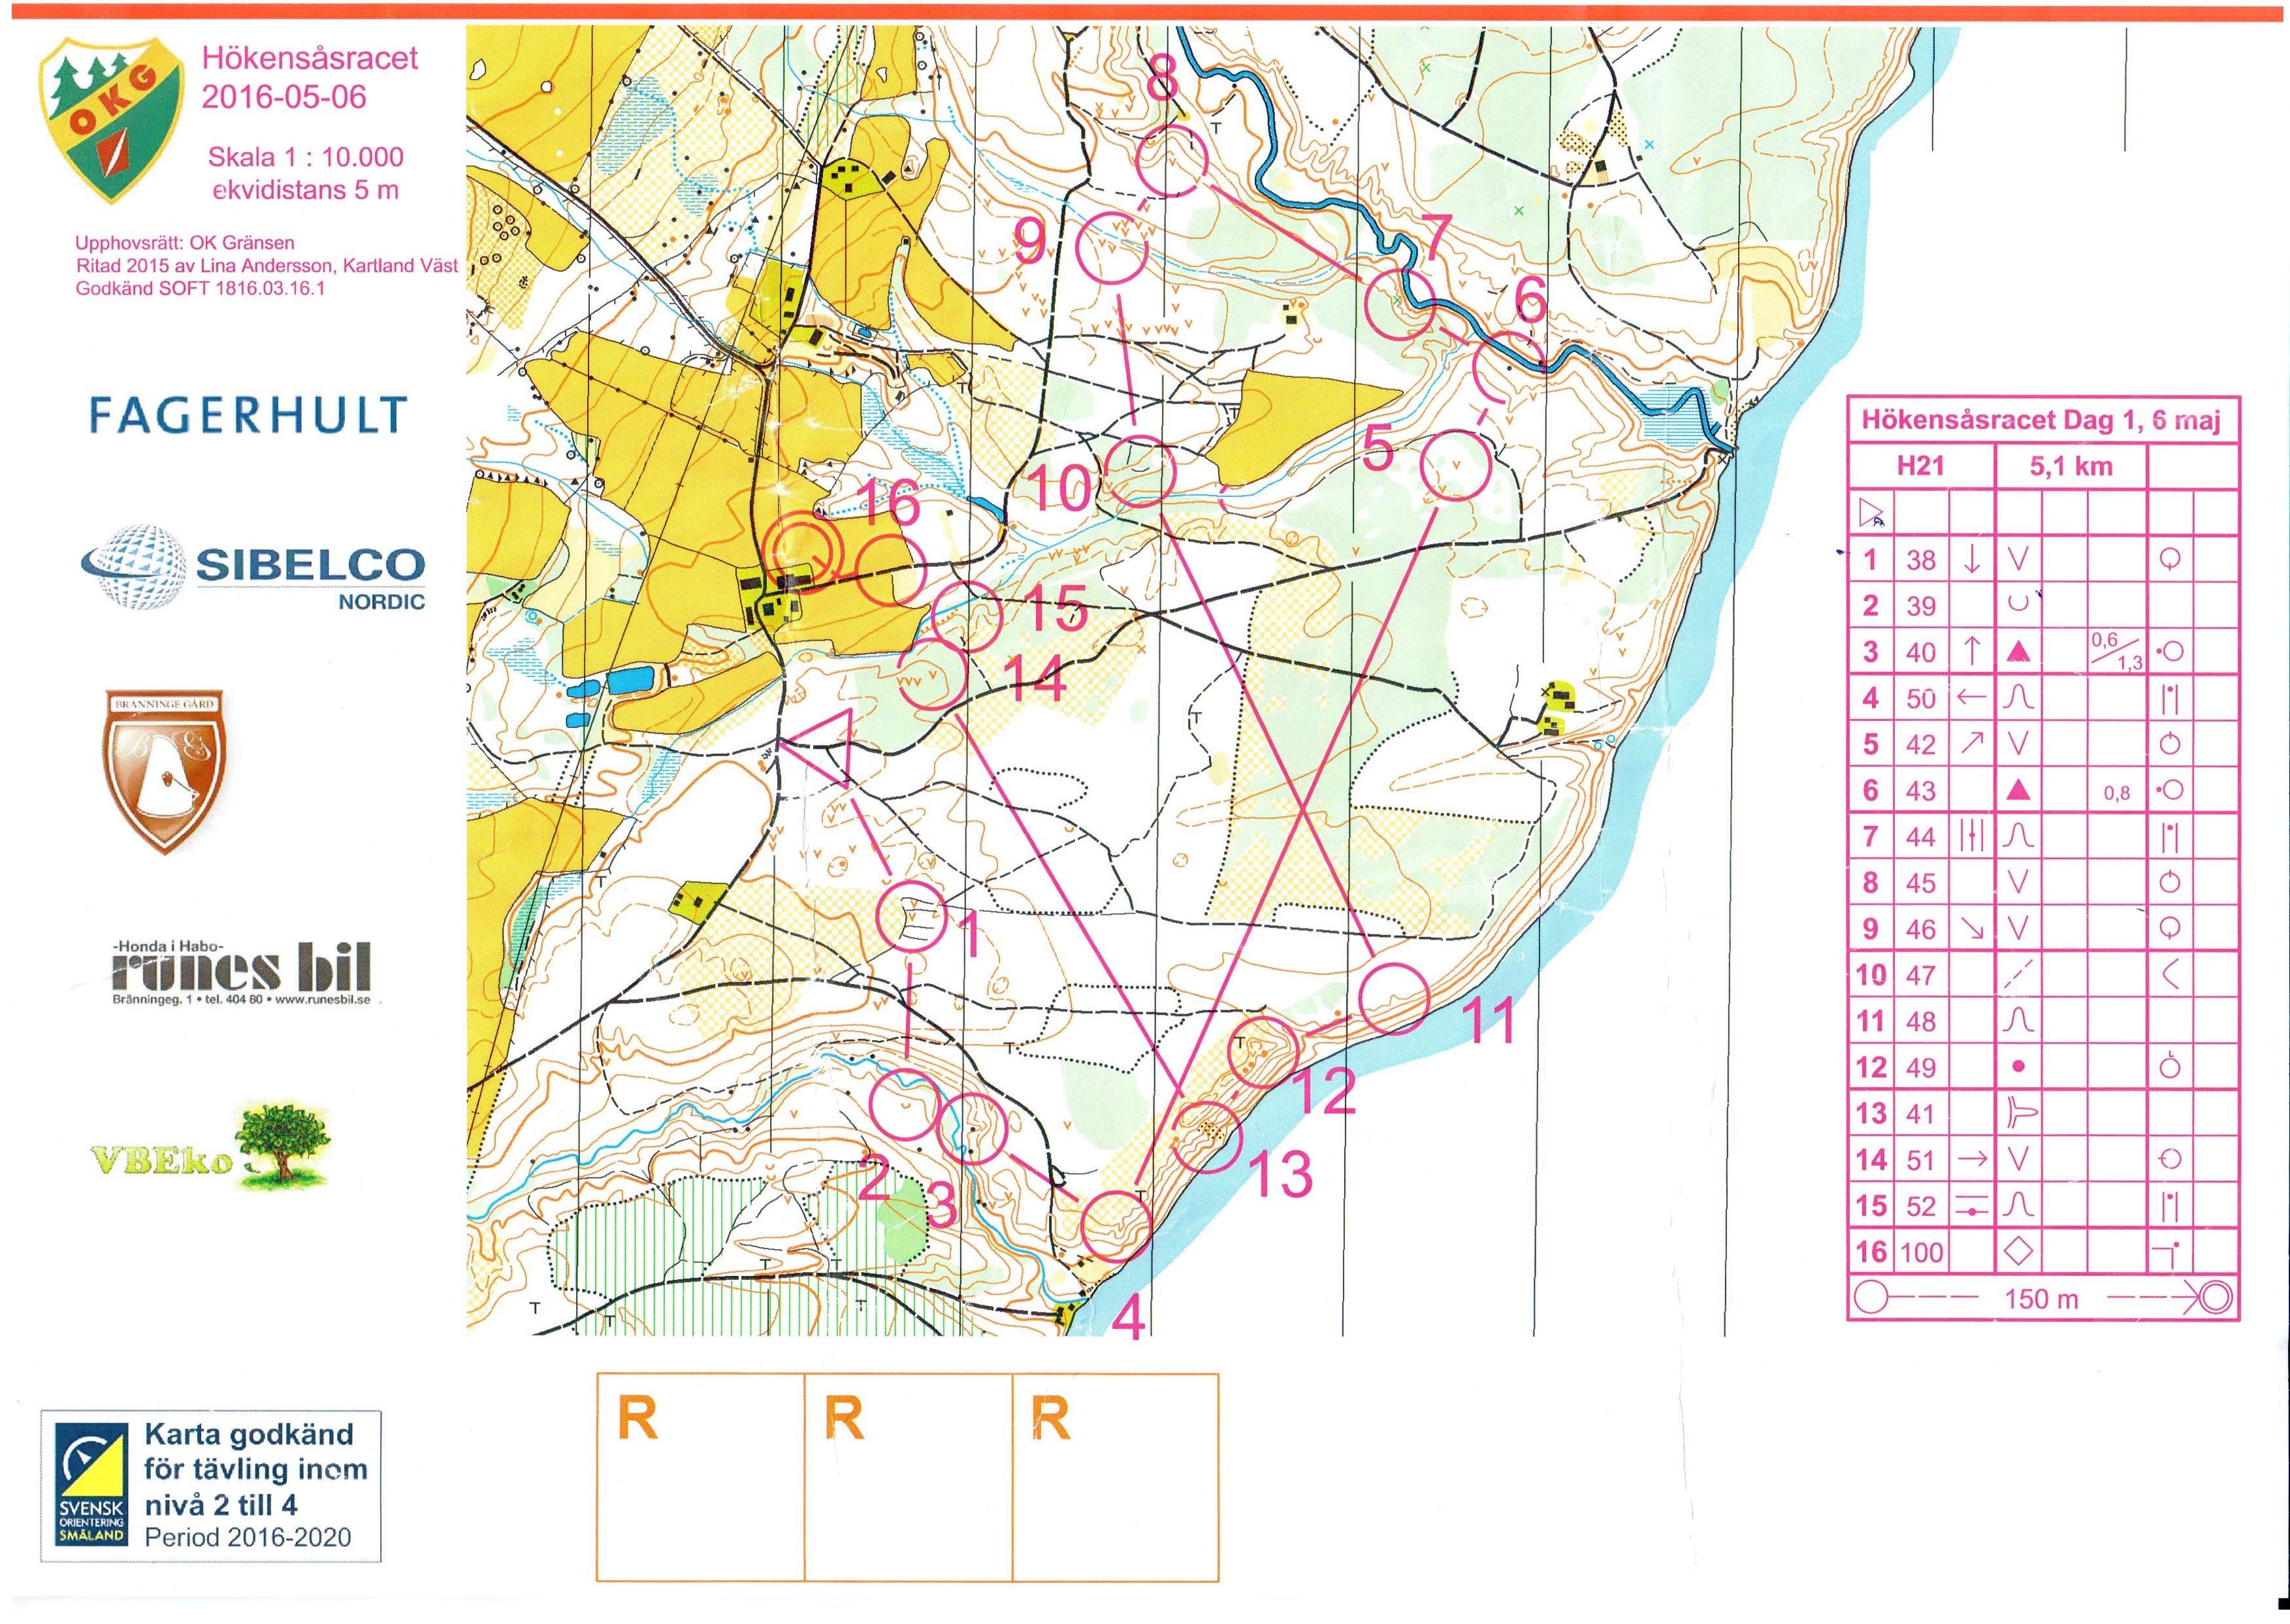
Task: Select control circle 13 on the map
Action: [x=1206, y=1138]
